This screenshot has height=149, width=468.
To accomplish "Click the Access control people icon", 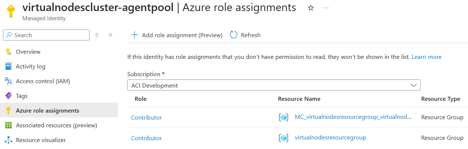I will [9, 81].
